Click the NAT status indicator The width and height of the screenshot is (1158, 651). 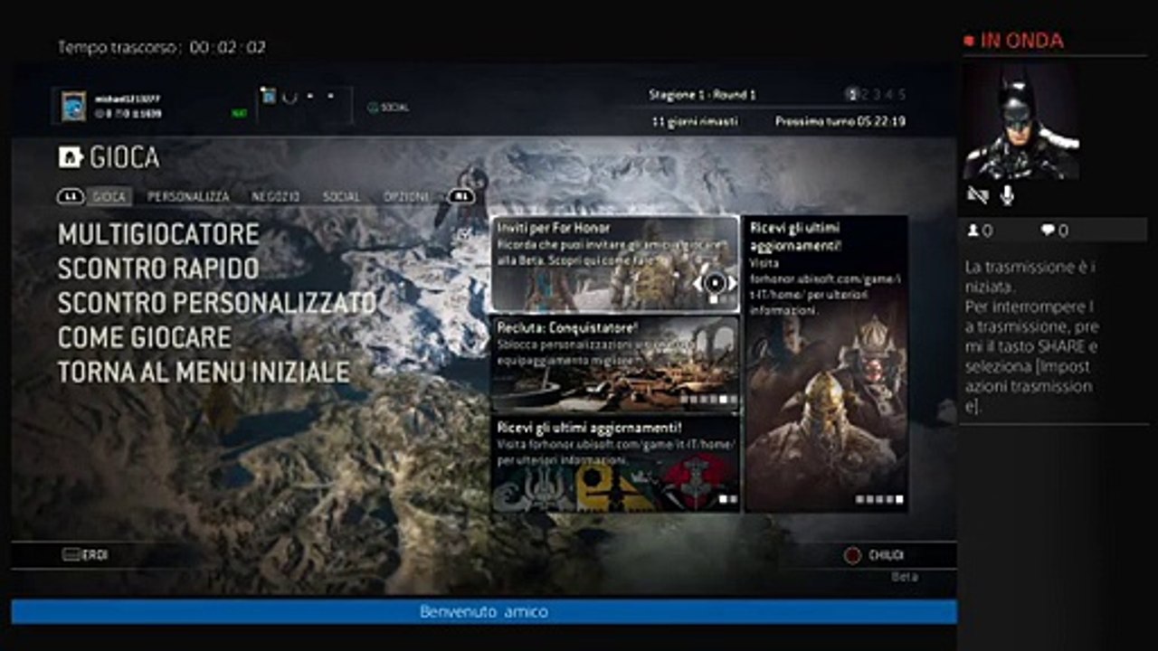tap(239, 114)
